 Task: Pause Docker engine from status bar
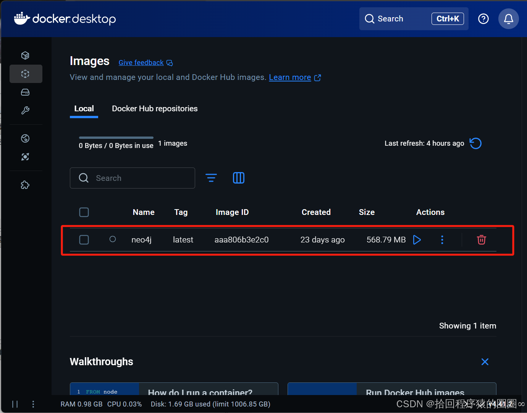point(15,404)
